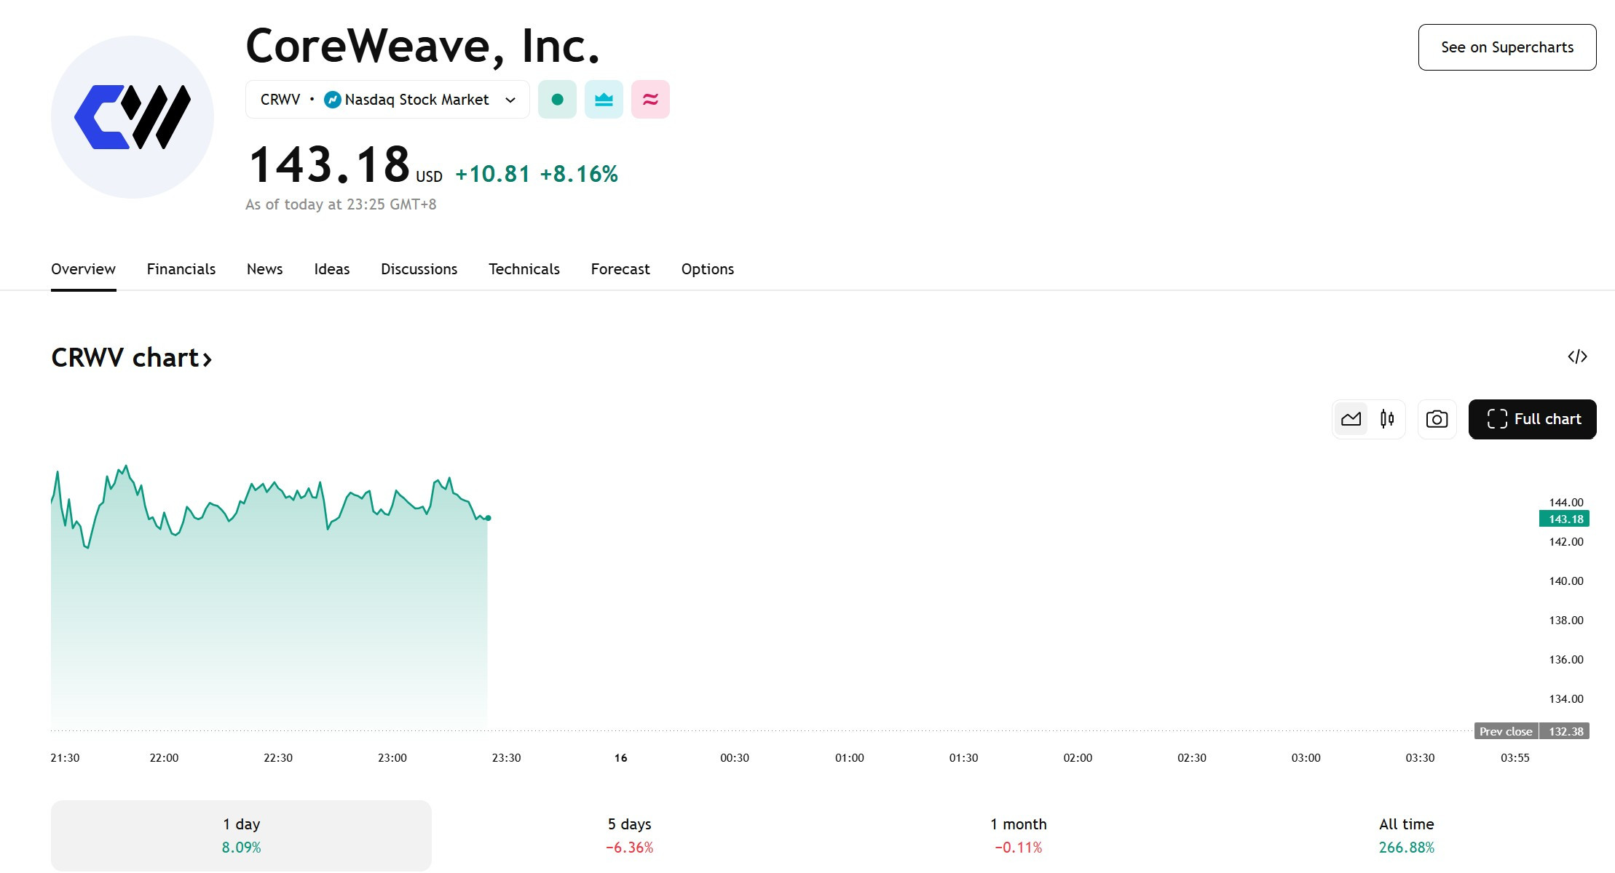Select the 5 days range
The image size is (1615, 873).
coord(629,835)
